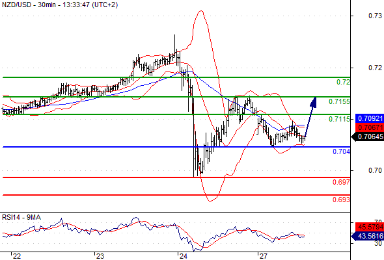Select the 0.72 green resistance label

[344, 82]
